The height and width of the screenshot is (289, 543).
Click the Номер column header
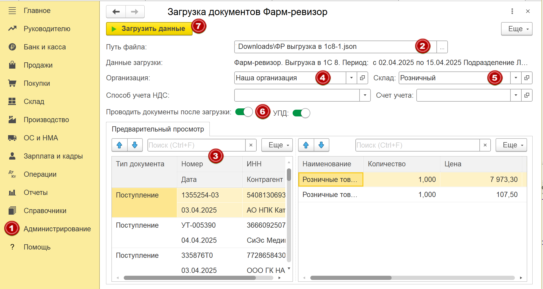point(210,164)
